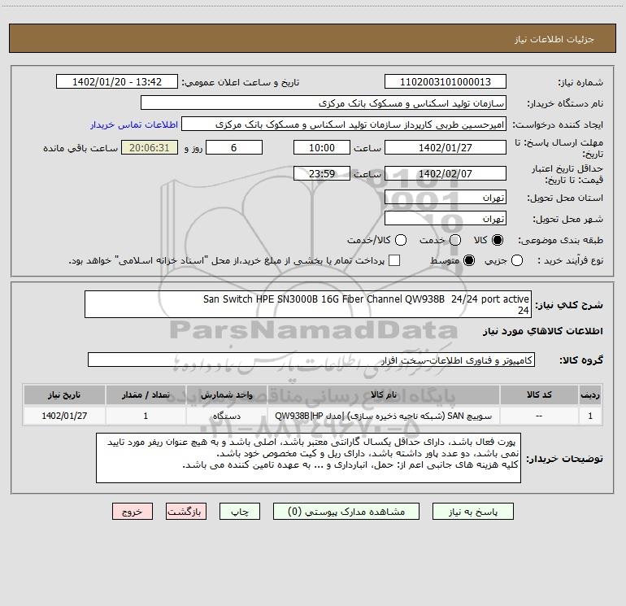
Task: Click the San Switch HPE description field
Action: pyautogui.click(x=308, y=304)
